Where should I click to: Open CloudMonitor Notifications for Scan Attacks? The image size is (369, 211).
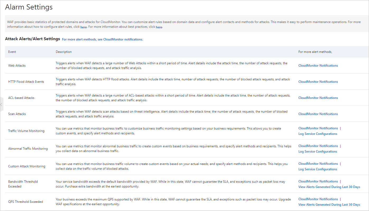[x=318, y=114]
